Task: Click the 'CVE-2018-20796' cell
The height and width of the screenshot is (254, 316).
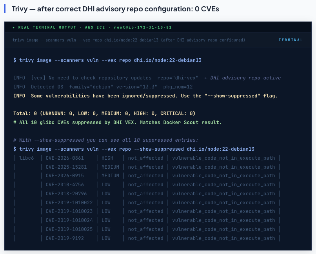Action: click(x=66, y=194)
